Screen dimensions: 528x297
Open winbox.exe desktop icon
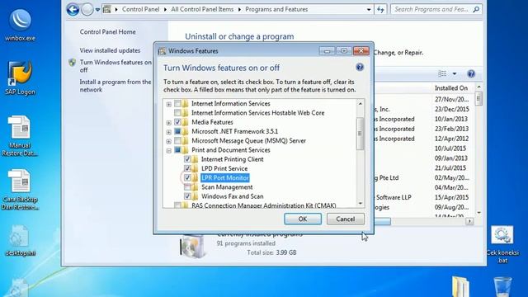point(20,24)
